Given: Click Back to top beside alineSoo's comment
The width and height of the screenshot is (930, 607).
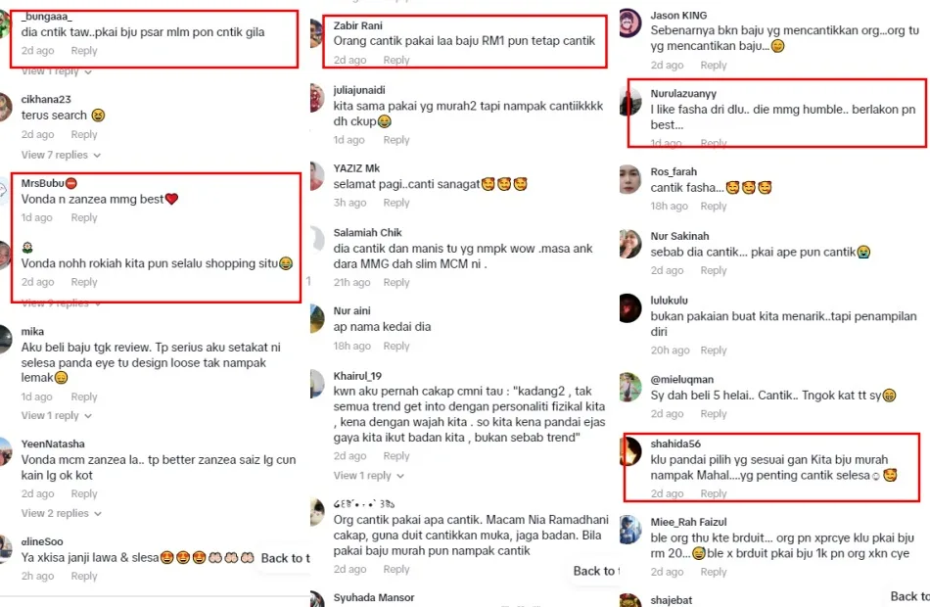Looking at the screenshot, I should pyautogui.click(x=284, y=558).
